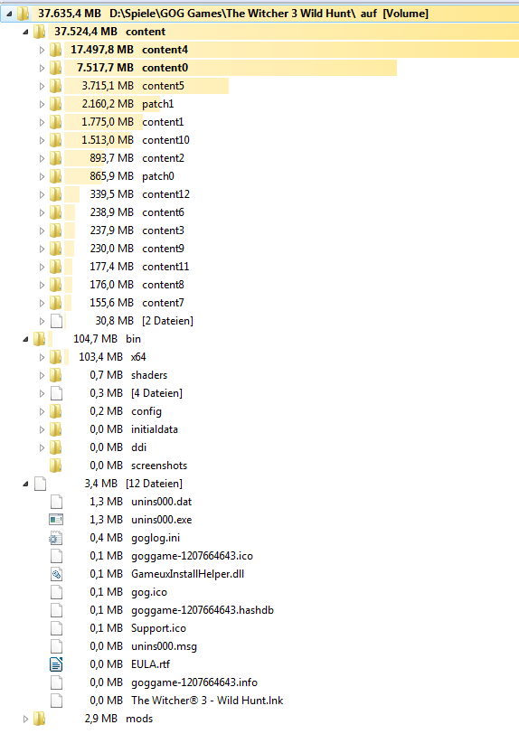Click the EULA.rtf document icon
The image size is (519, 734).
coord(56,664)
